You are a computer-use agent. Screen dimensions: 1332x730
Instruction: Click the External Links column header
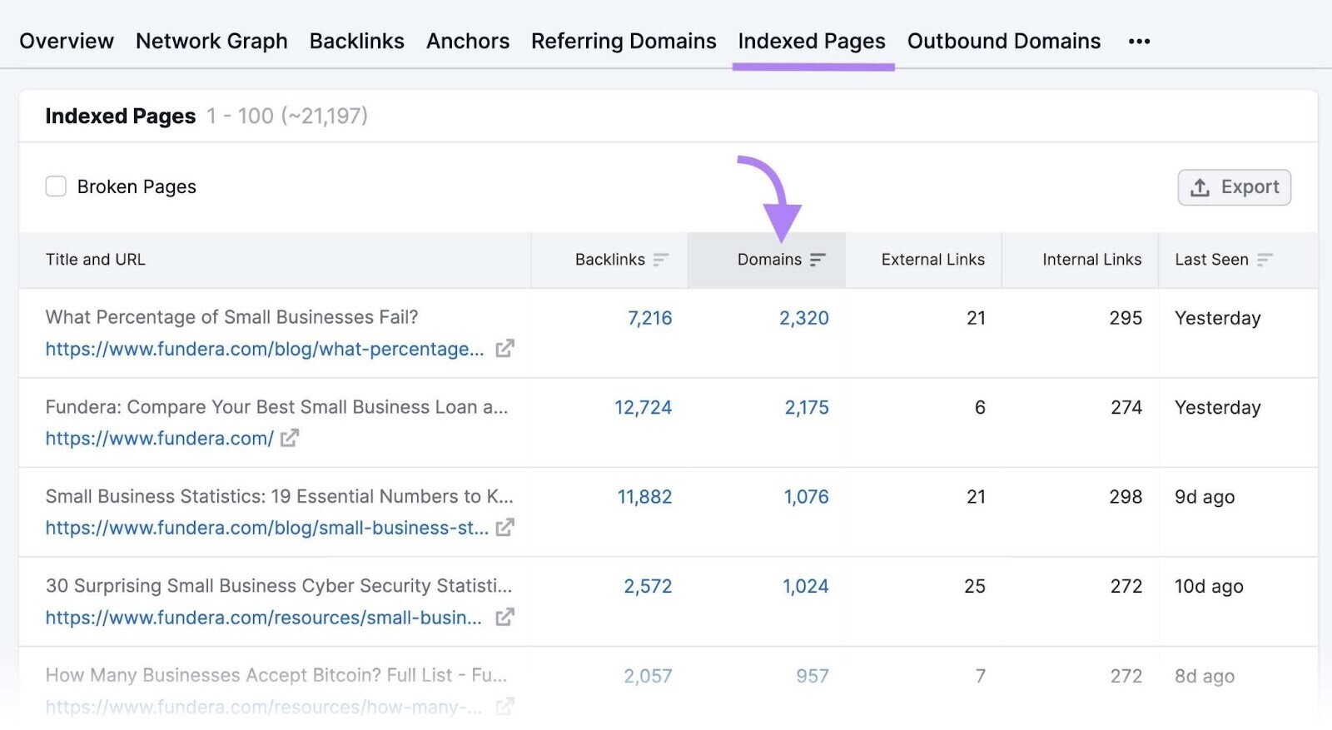pos(932,260)
